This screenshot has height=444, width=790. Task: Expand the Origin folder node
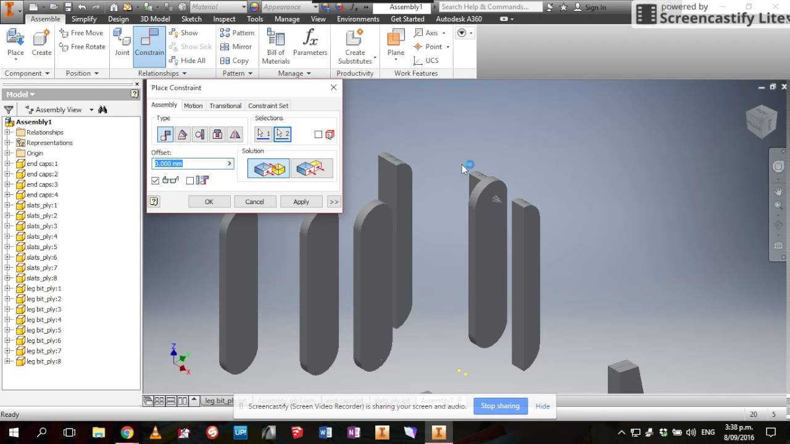click(7, 153)
